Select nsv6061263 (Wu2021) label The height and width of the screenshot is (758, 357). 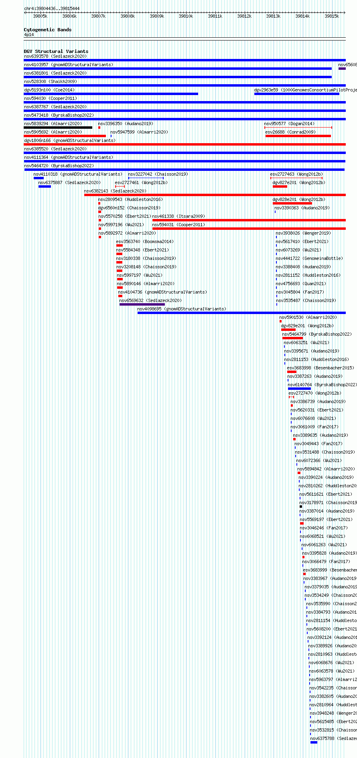[324, 545]
